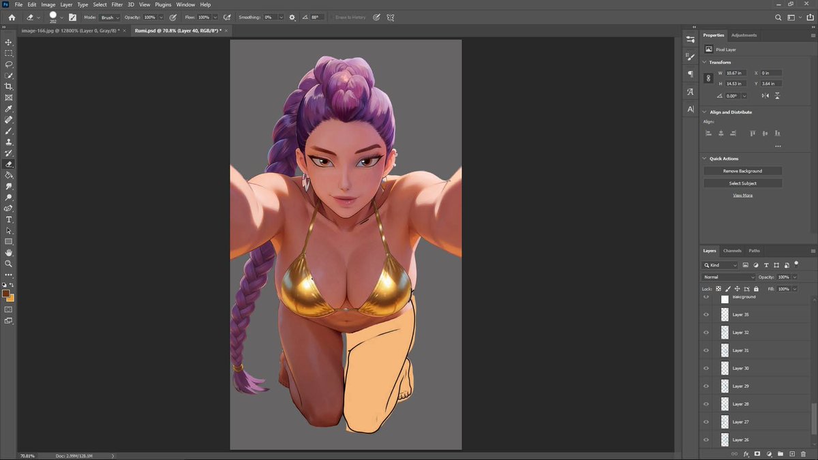Collapse the Quick Actions section
Viewport: 818px width, 460px height.
point(704,158)
